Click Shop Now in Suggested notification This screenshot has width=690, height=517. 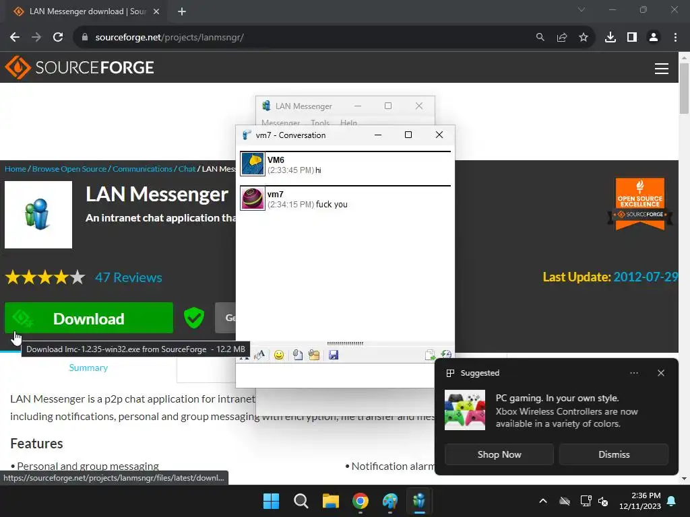(499, 454)
